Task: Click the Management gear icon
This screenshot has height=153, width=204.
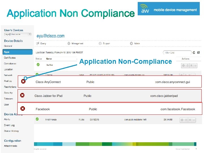Action: 69,43
